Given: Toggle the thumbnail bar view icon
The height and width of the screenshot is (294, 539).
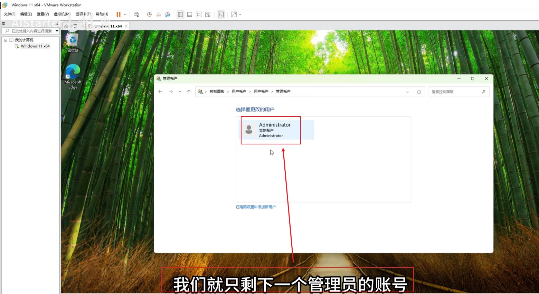Looking at the screenshot, I should pos(189,15).
